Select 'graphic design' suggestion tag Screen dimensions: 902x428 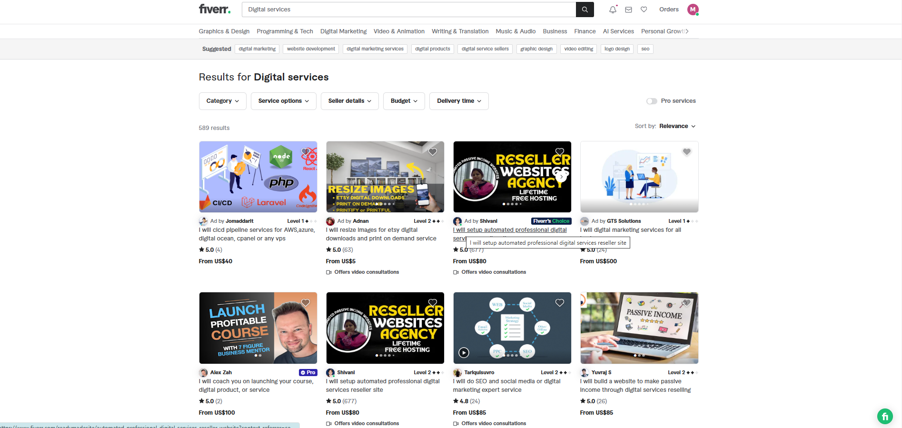(536, 49)
